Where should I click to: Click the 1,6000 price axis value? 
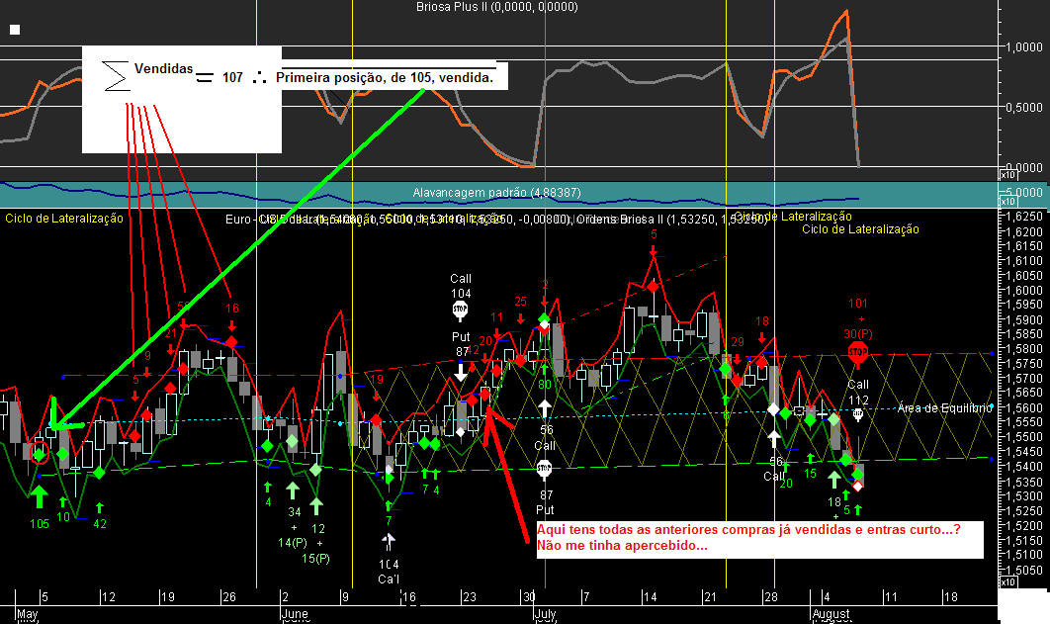coord(1024,290)
